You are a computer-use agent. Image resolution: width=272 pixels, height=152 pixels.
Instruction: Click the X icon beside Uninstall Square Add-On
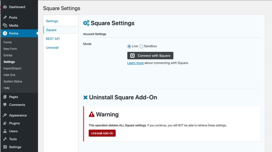(x=85, y=97)
